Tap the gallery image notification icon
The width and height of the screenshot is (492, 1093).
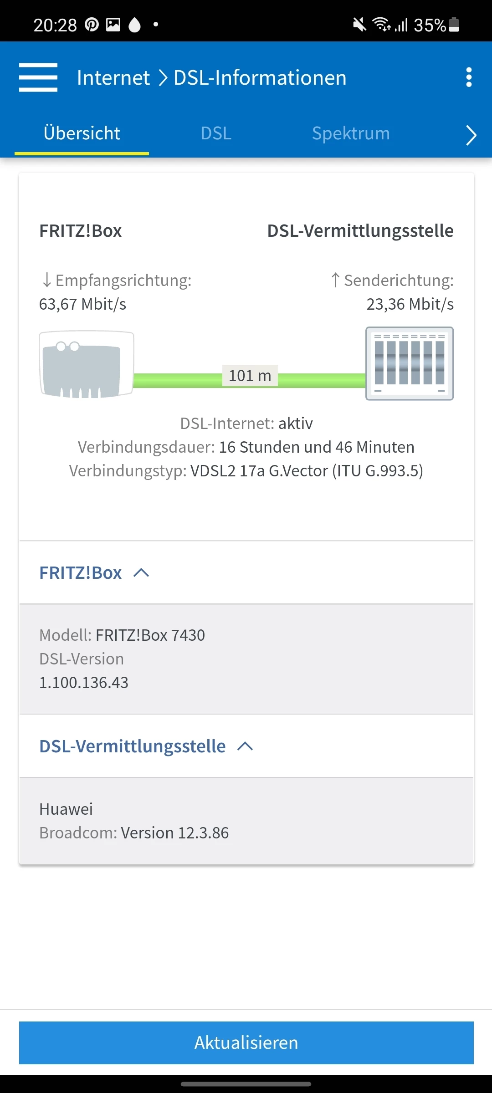coord(113,25)
